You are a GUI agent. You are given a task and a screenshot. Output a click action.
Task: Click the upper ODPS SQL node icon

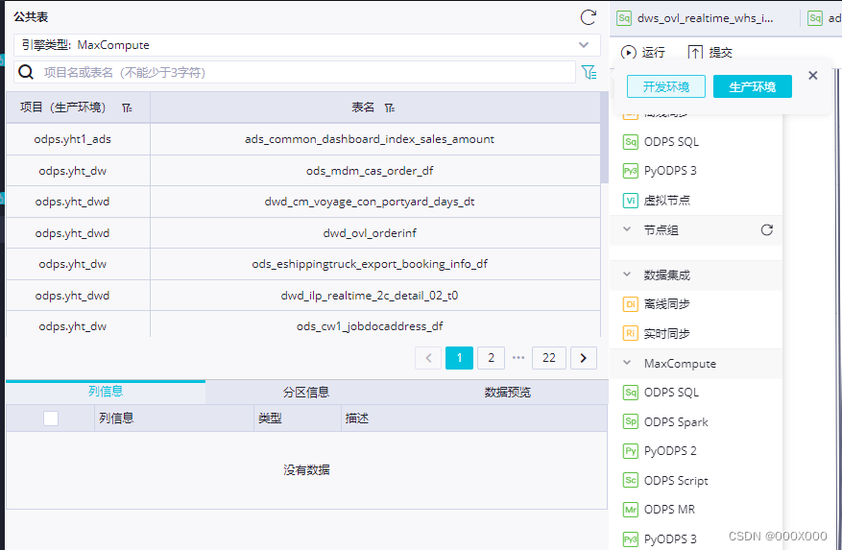point(631,142)
